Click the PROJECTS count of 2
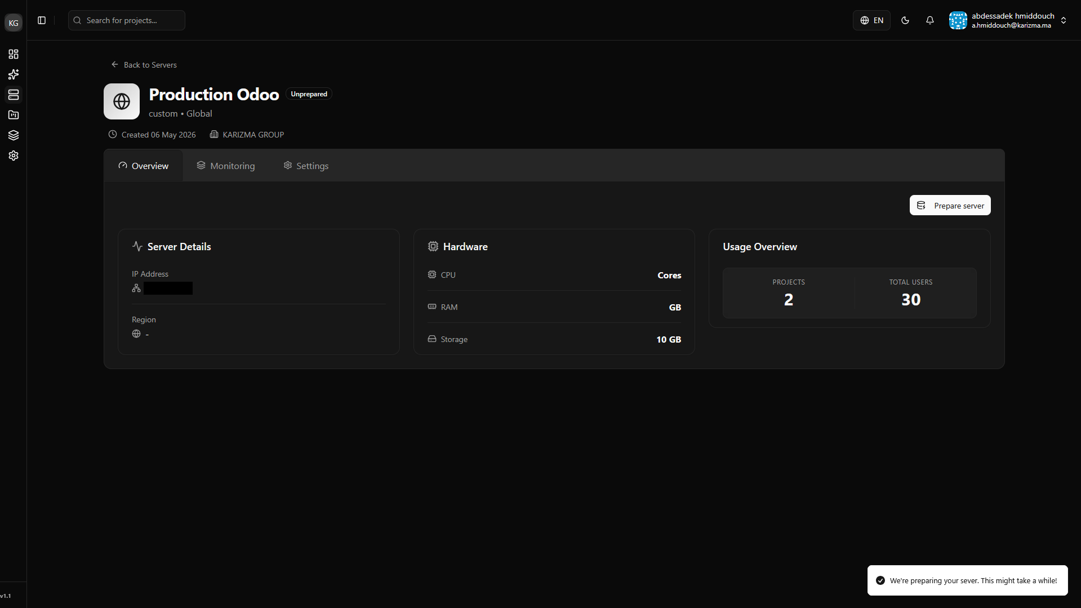Viewport: 1081px width, 608px height. 789,300
